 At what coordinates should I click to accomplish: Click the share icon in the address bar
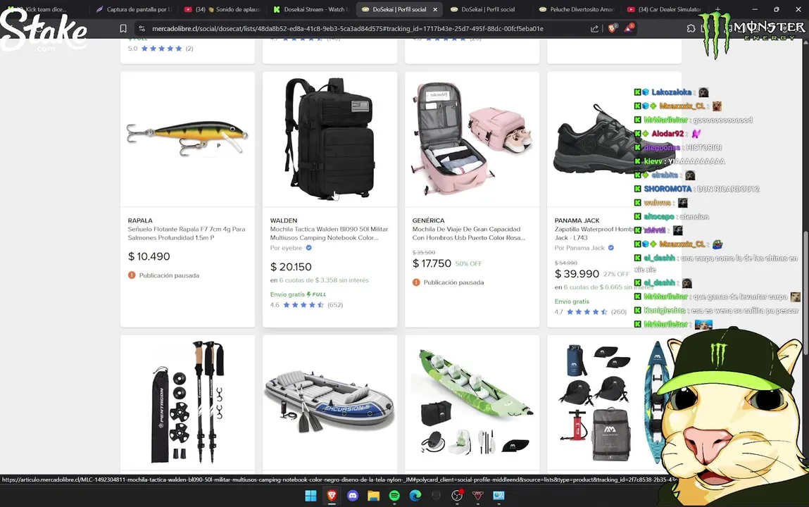tap(594, 29)
